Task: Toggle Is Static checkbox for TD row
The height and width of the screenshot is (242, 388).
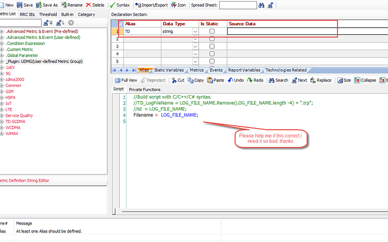Action: (212, 31)
